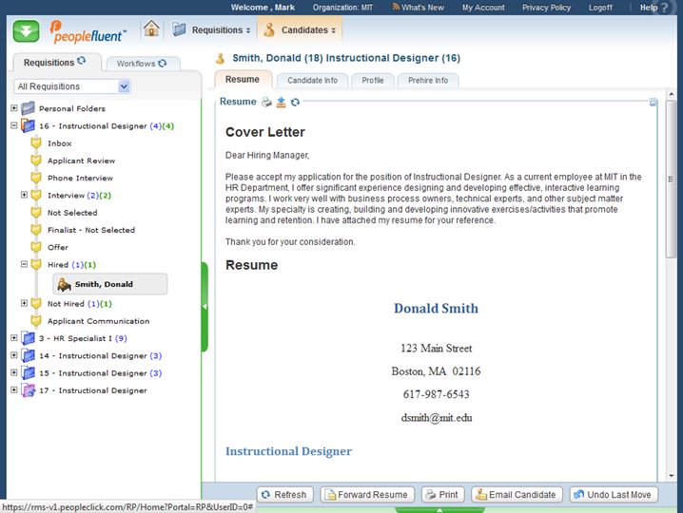Expand the Interview folder node

coord(25,195)
